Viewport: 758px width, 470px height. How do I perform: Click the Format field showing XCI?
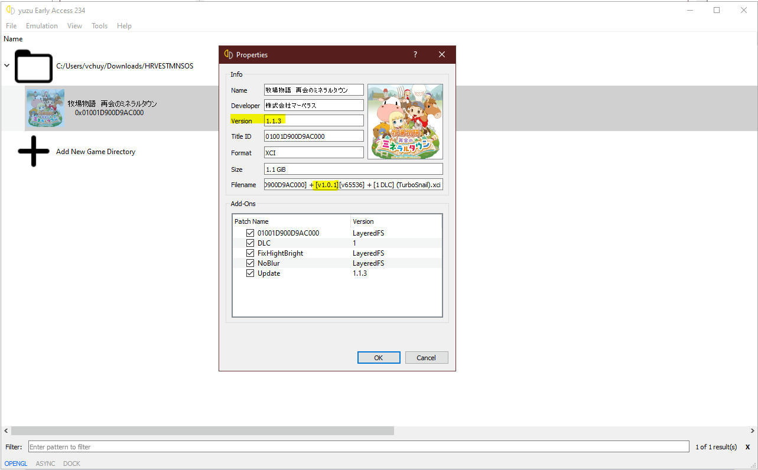(314, 152)
